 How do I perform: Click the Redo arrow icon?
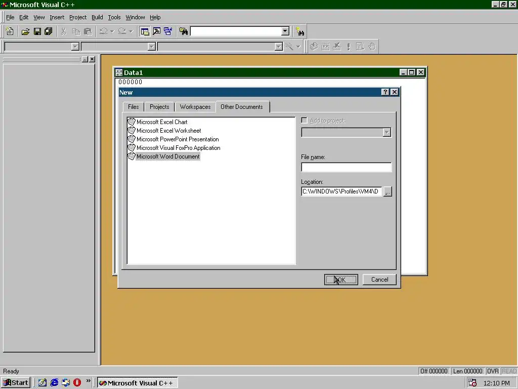click(x=122, y=31)
